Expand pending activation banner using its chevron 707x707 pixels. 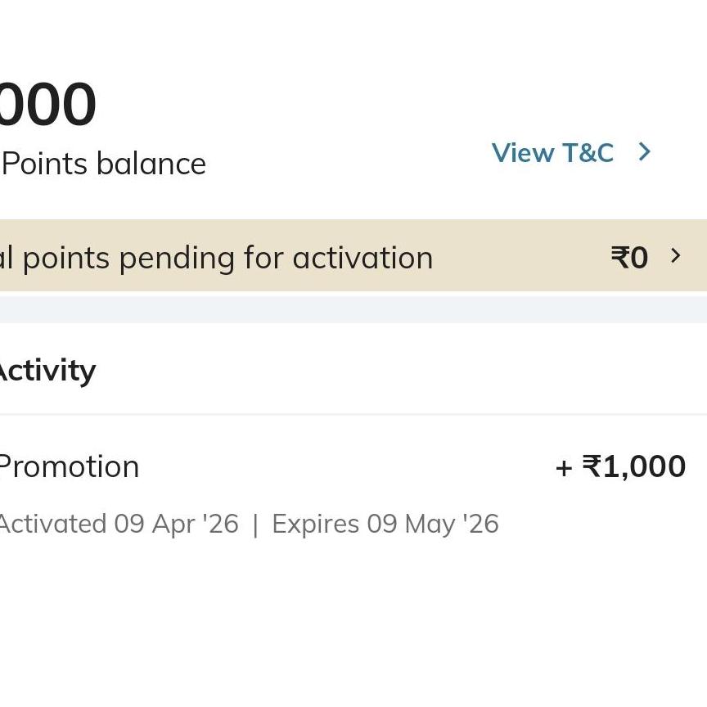pyautogui.click(x=676, y=256)
